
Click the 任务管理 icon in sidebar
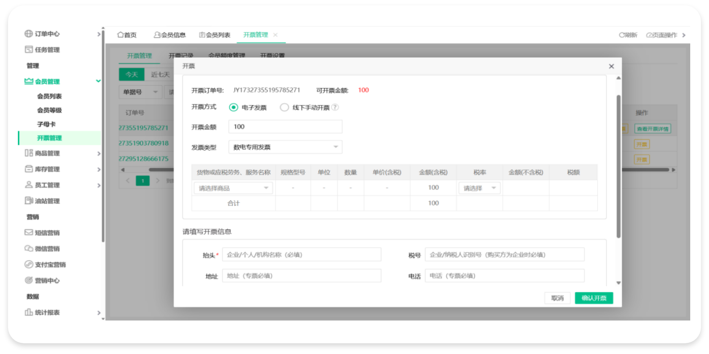[x=29, y=50]
